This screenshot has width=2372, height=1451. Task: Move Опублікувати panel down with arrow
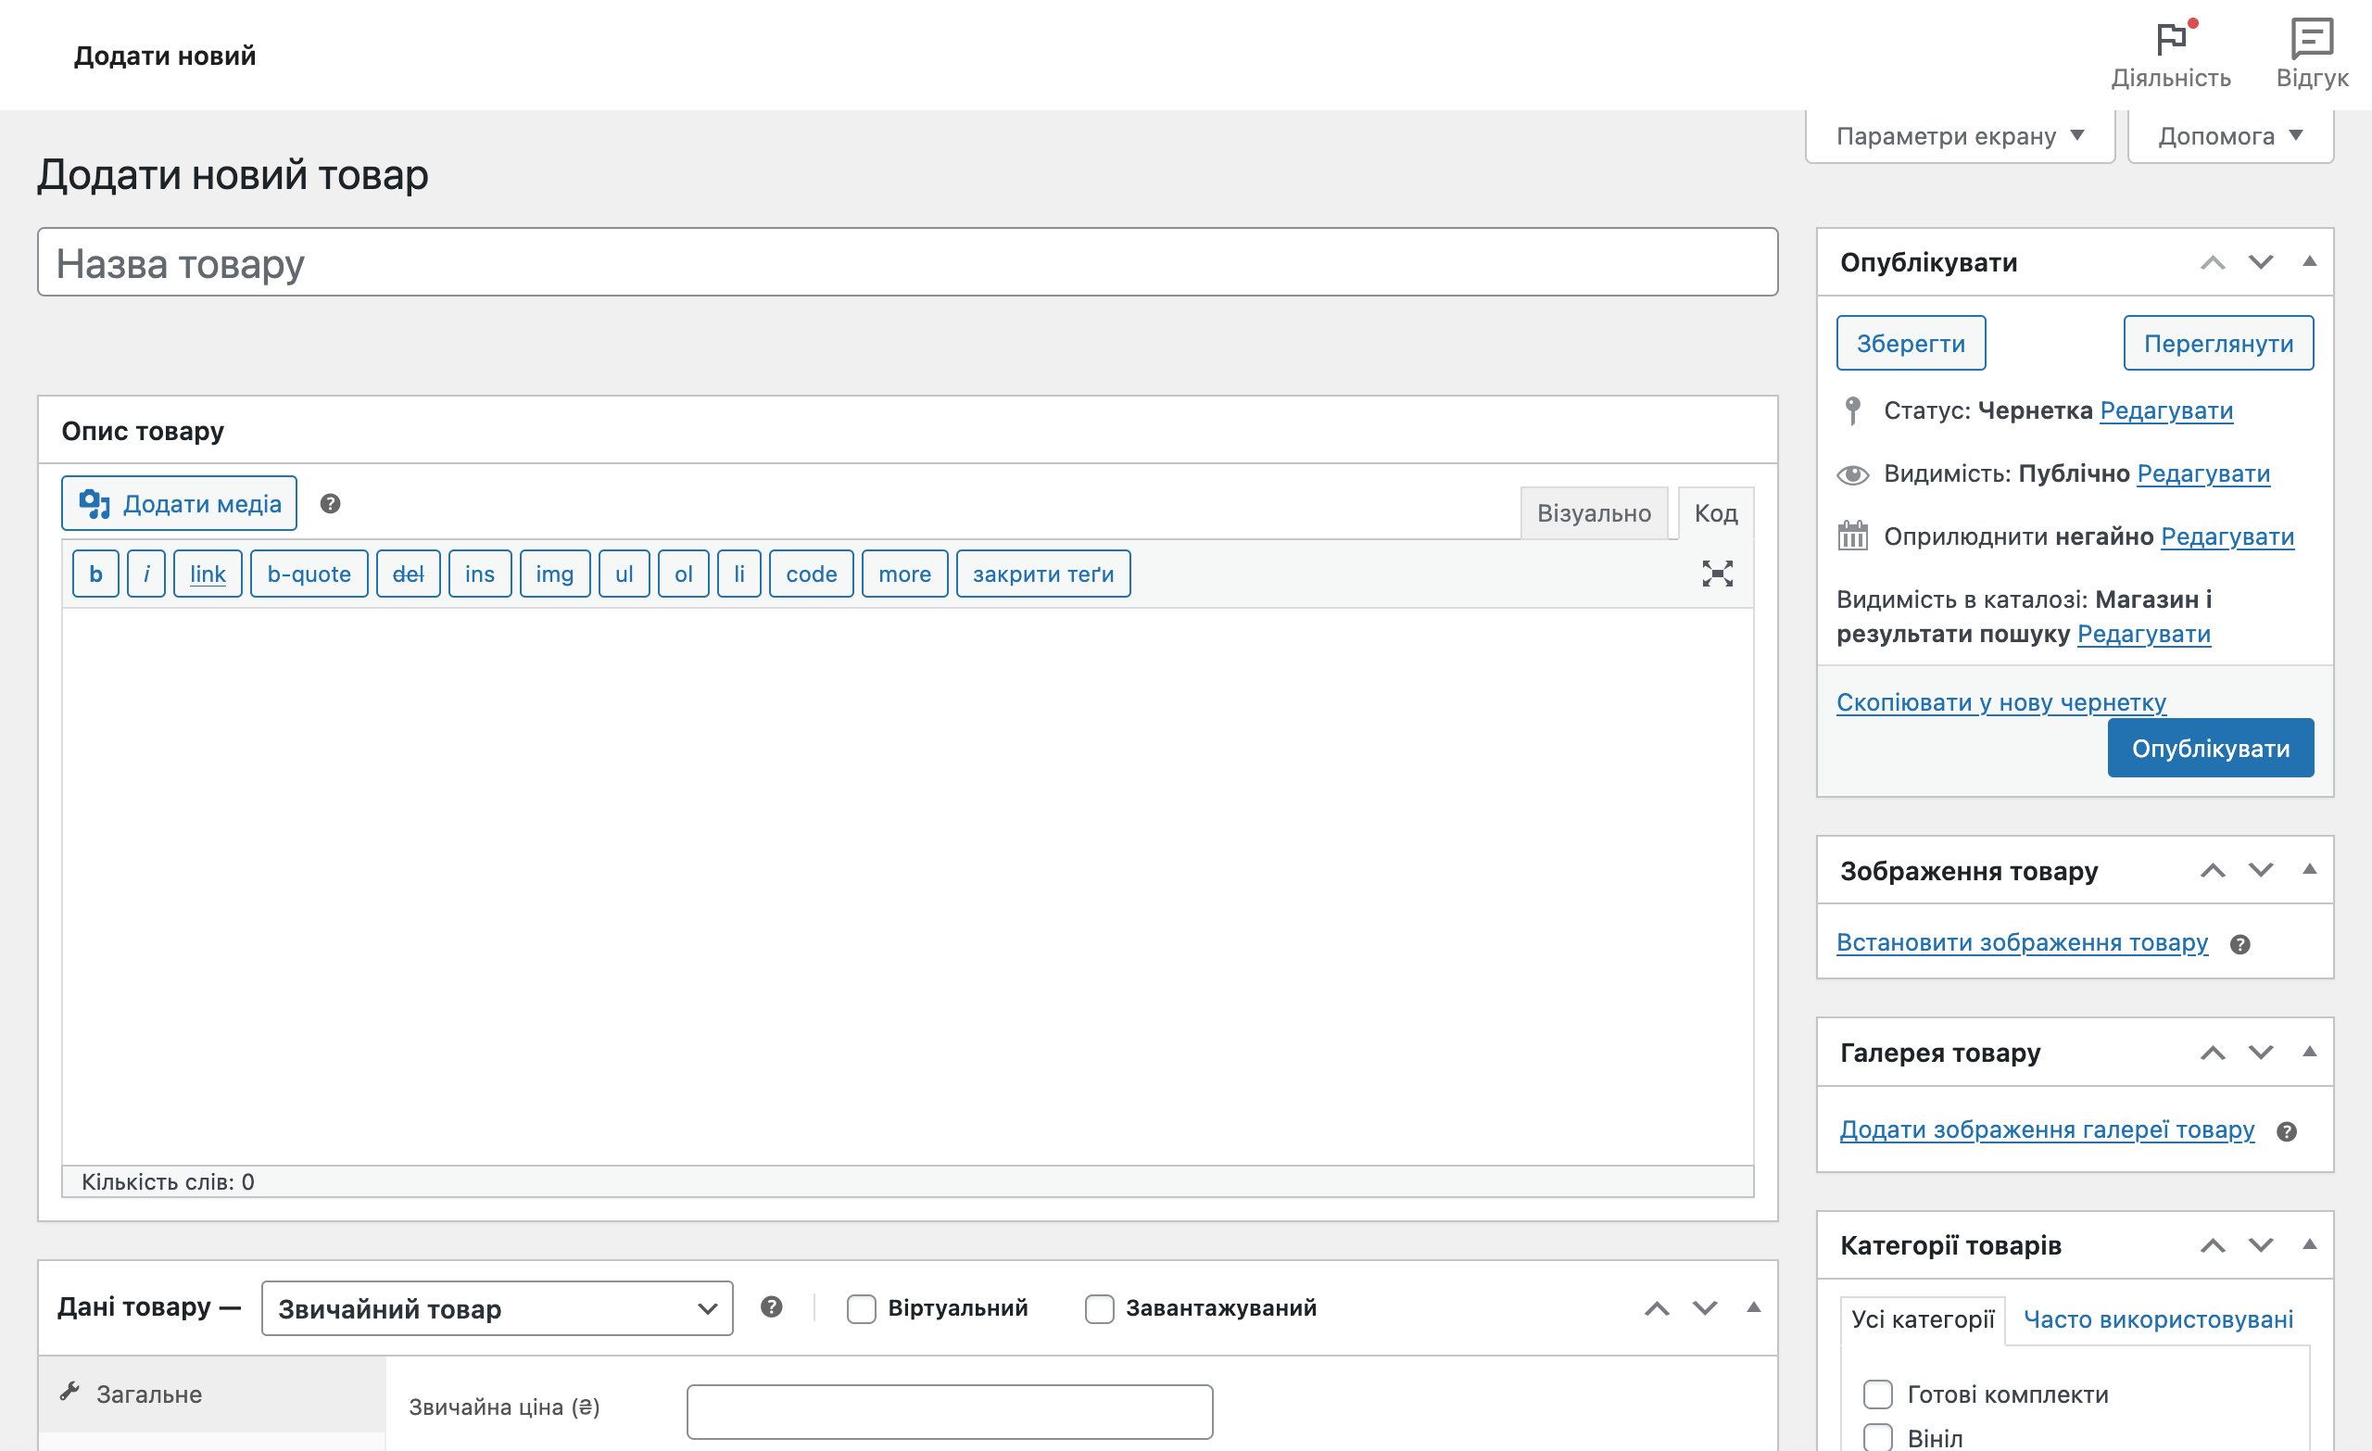2260,262
